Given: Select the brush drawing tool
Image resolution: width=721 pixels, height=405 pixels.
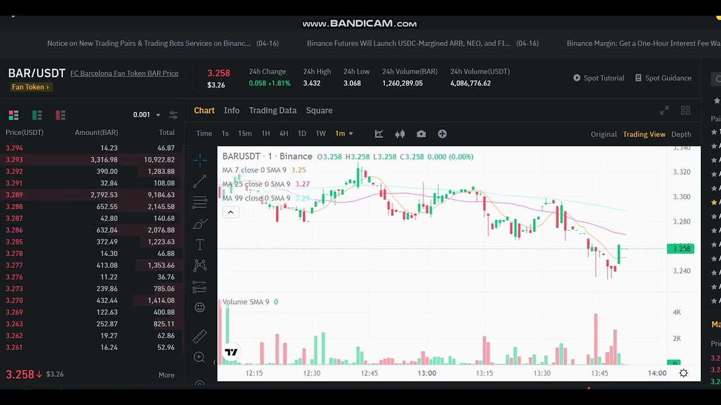Looking at the screenshot, I should pyautogui.click(x=200, y=224).
